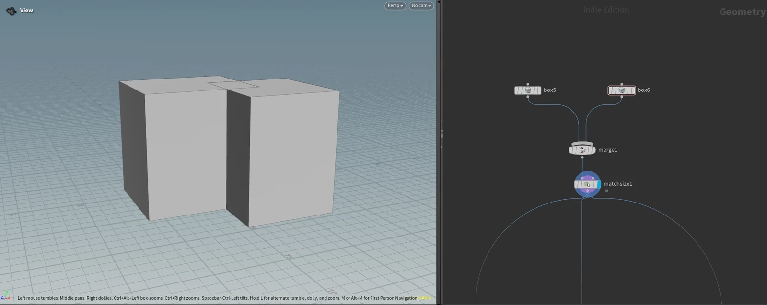Image resolution: width=767 pixels, height=305 pixels.
Task: Select the box5 node icon
Action: pos(528,90)
